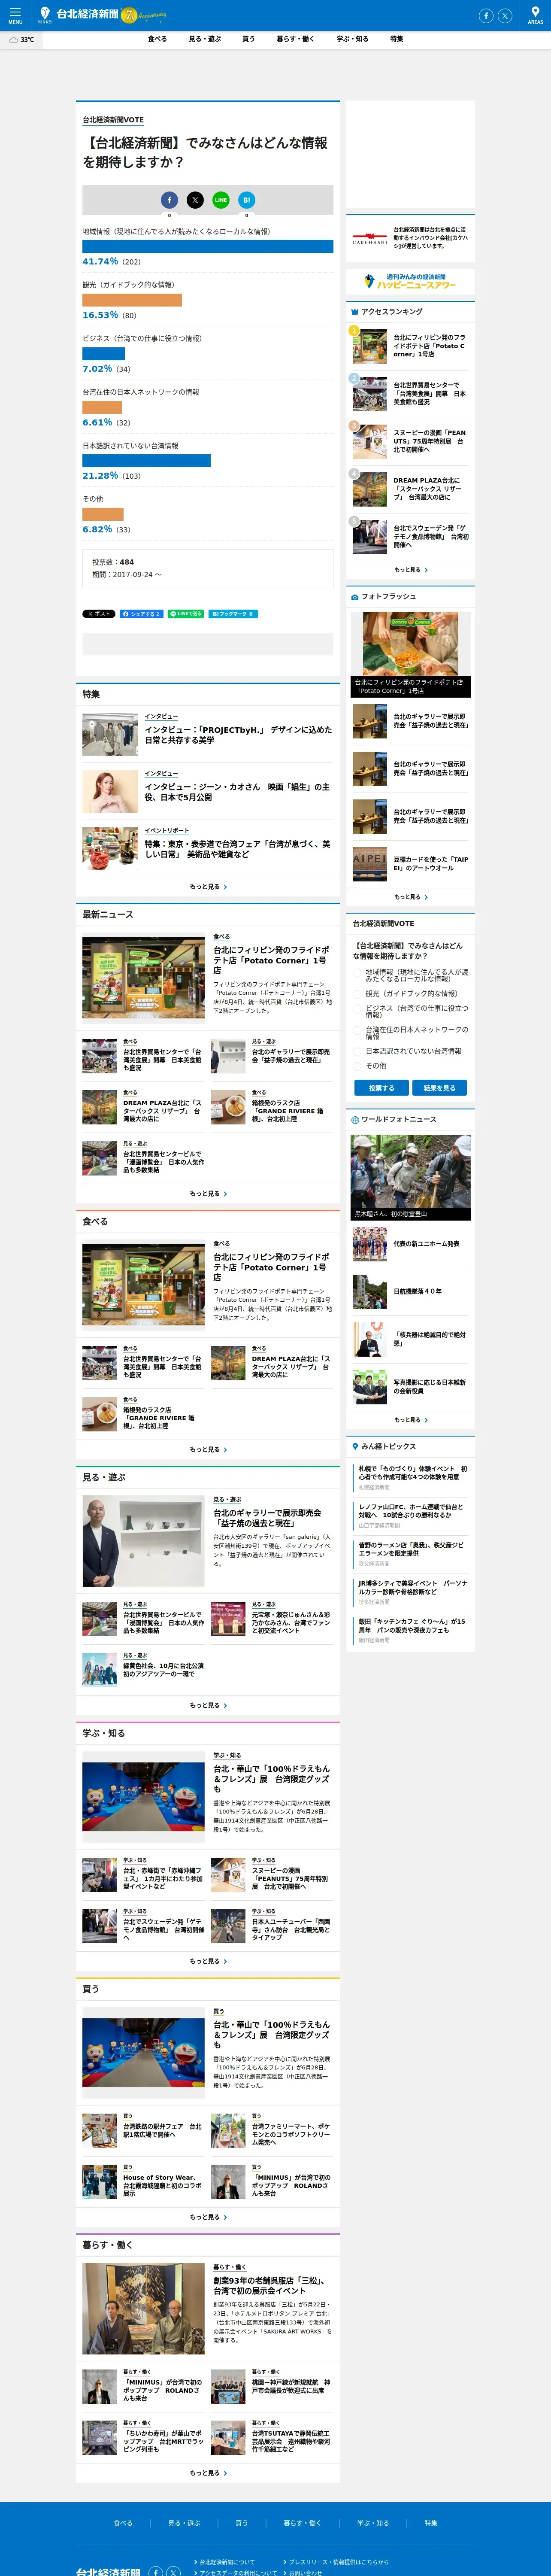Click the small B!ブックマーク button

coord(233,614)
